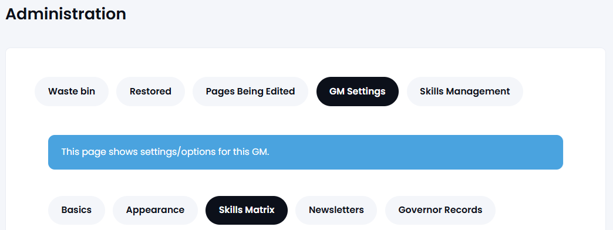613x230 pixels.
Task: Pick the sub-tab just after Skills Matrix
Action: pos(336,210)
